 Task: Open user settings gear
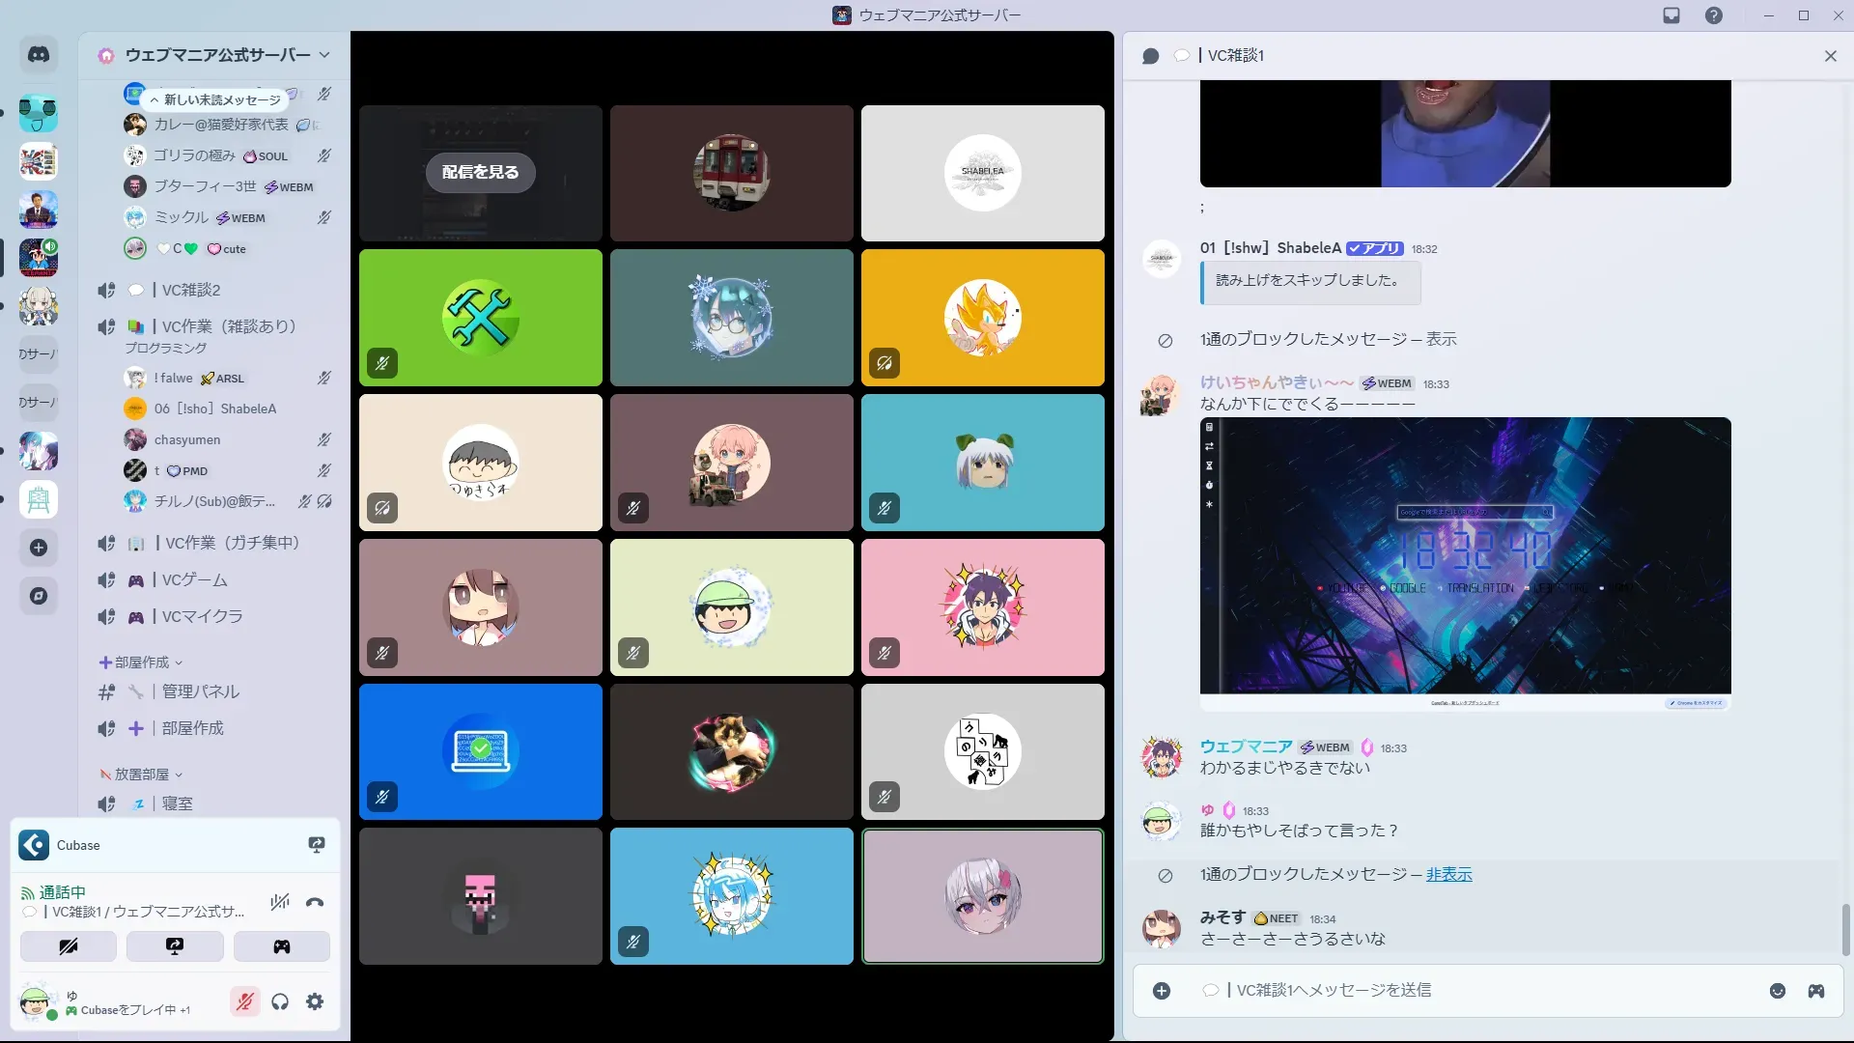pos(315,1002)
